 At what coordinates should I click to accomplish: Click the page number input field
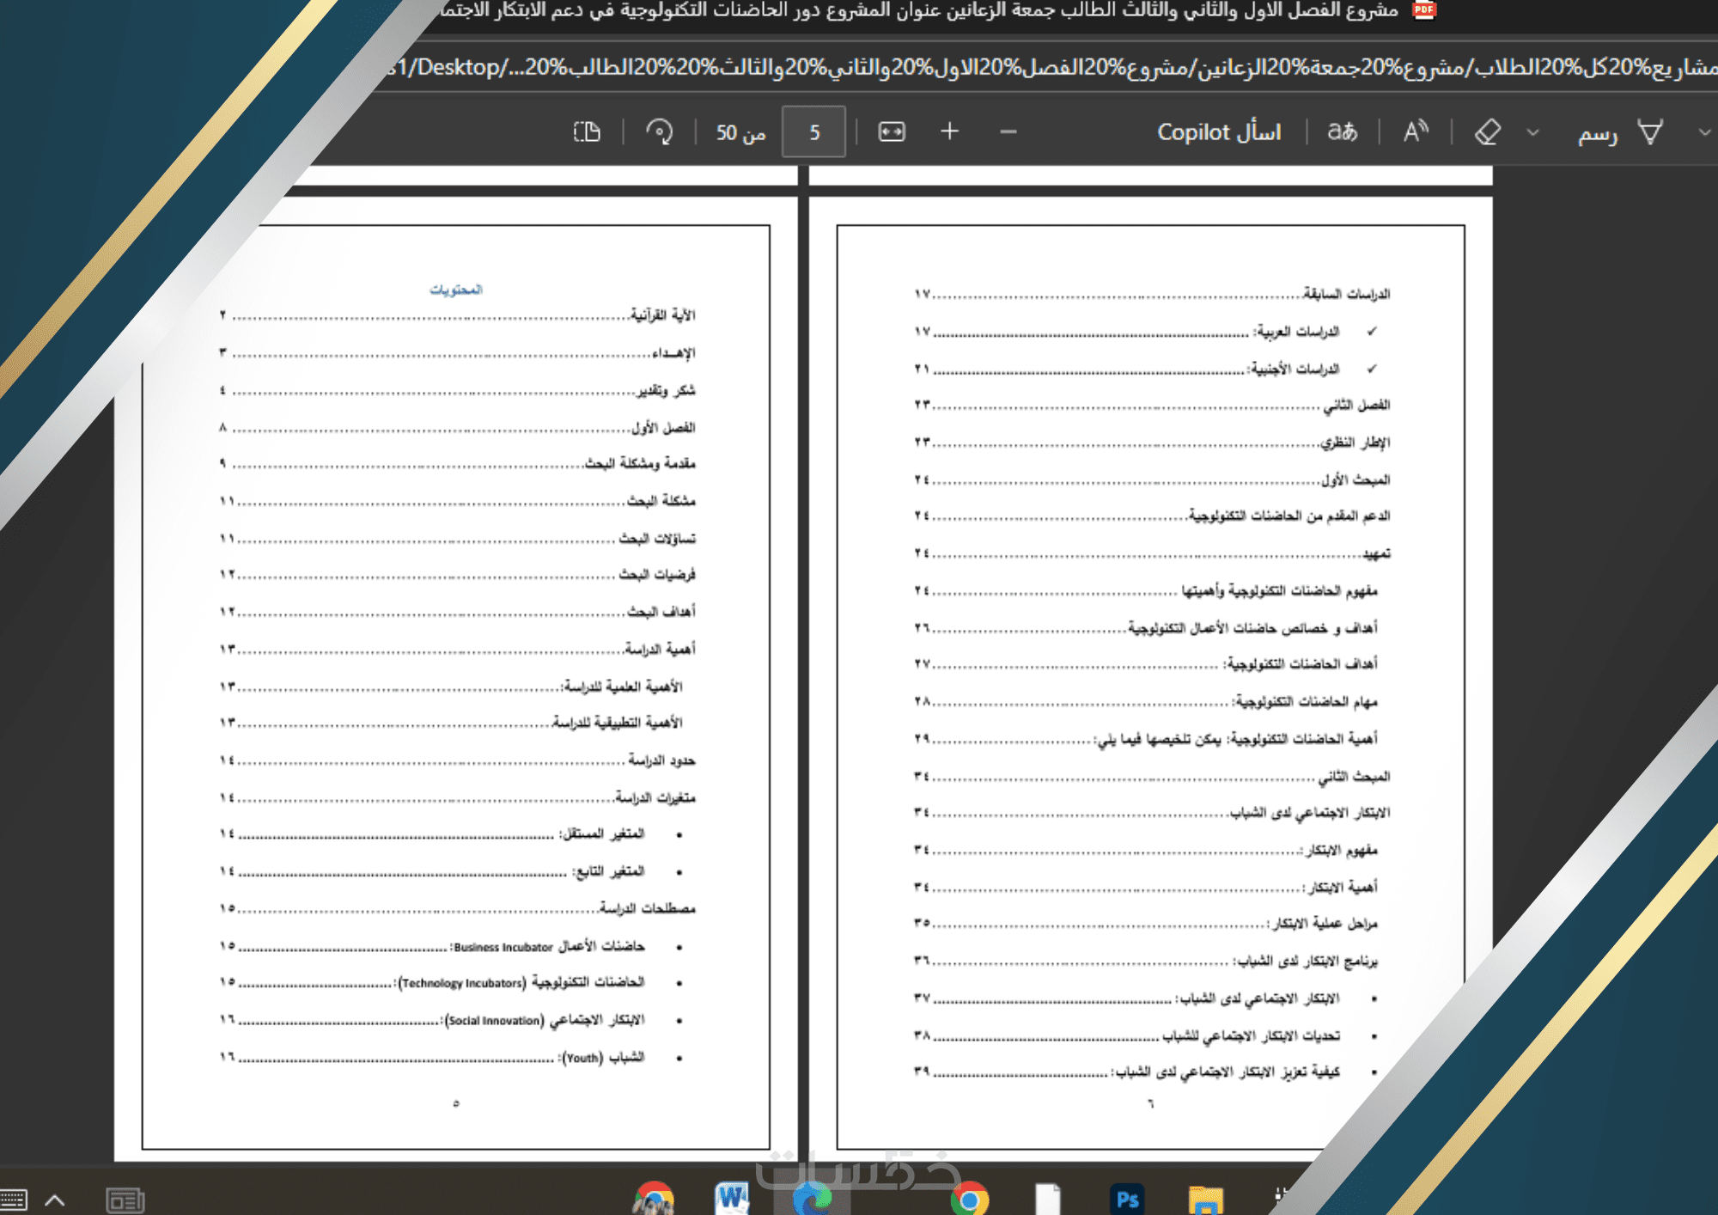click(x=813, y=131)
